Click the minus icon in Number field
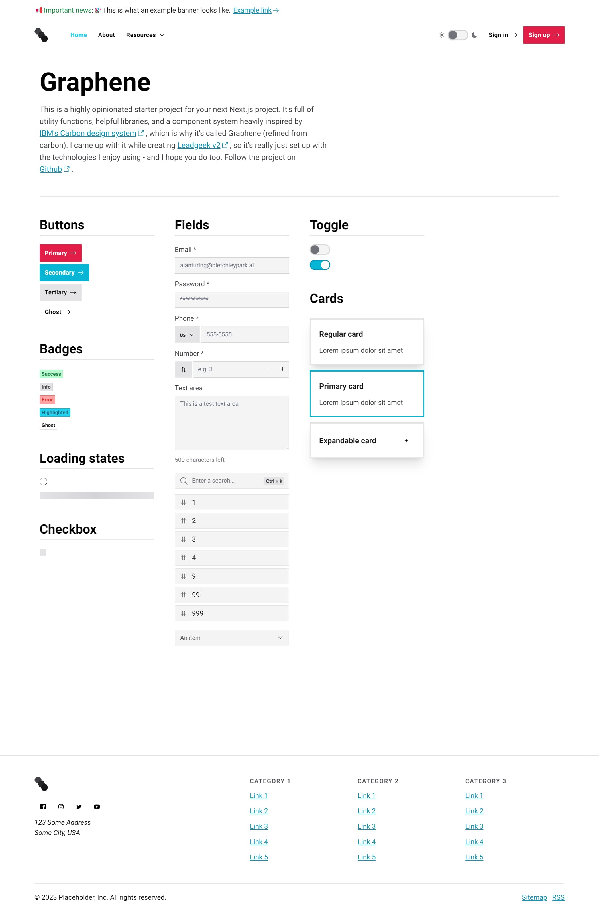599x923 pixels. click(269, 369)
